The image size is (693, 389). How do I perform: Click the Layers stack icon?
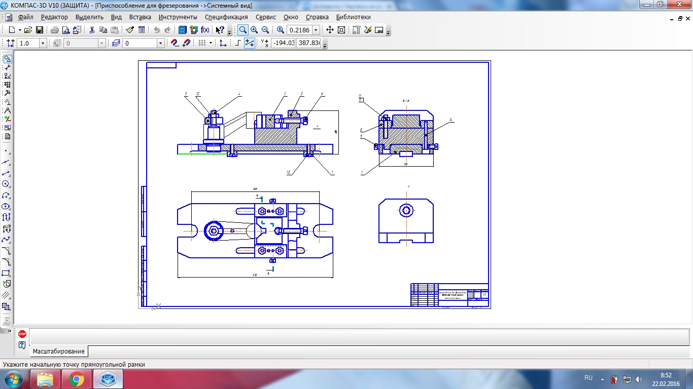click(x=116, y=44)
